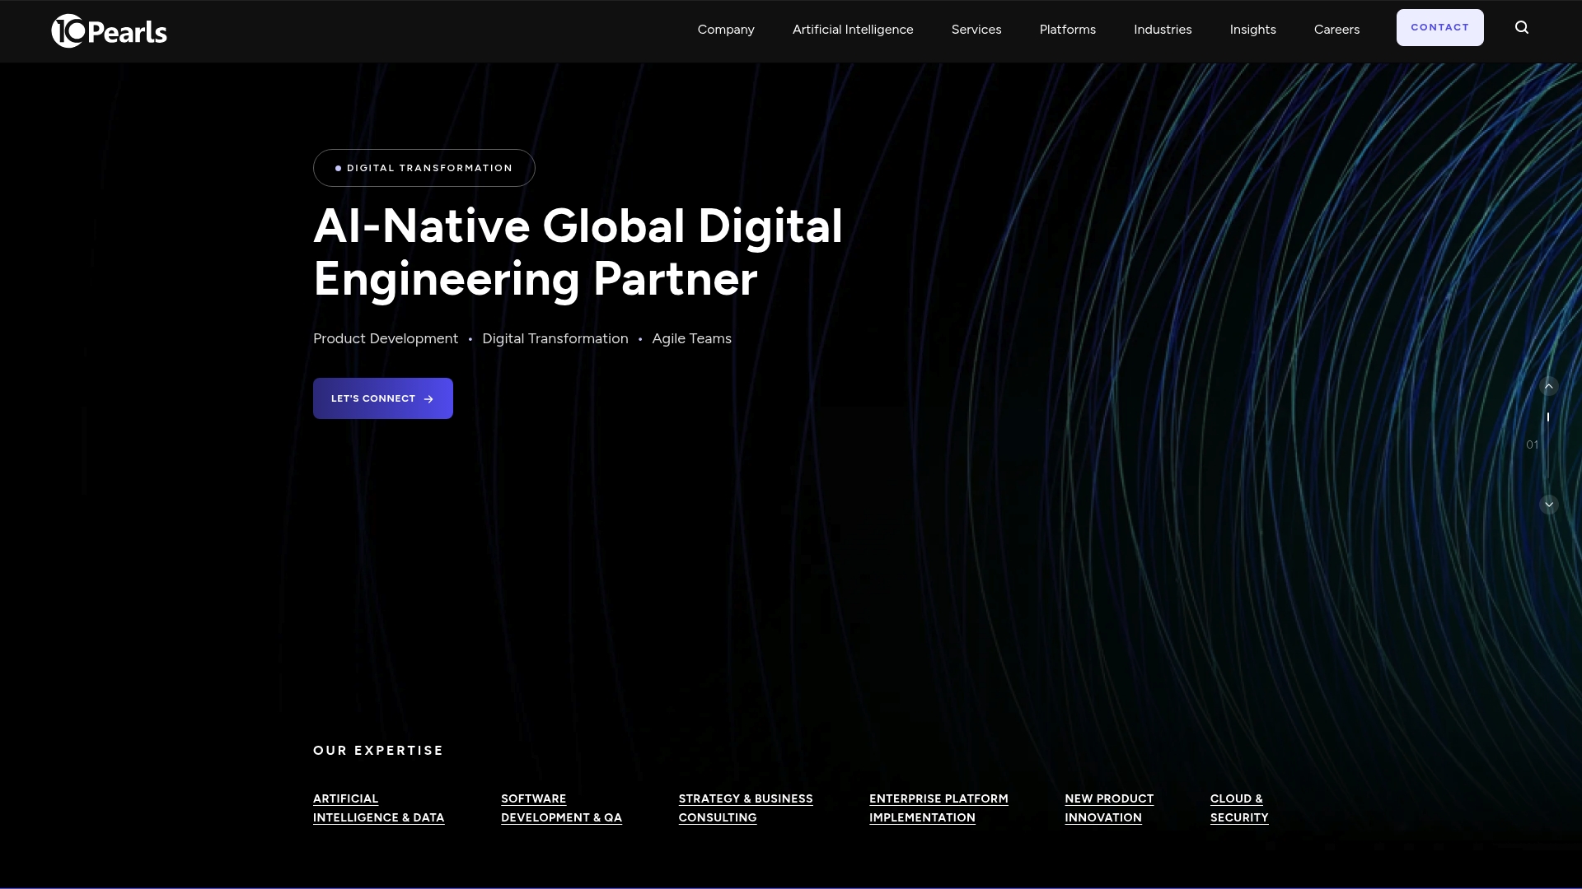Advance slide with down chevron
Viewport: 1582px width, 889px height.
tap(1549, 505)
